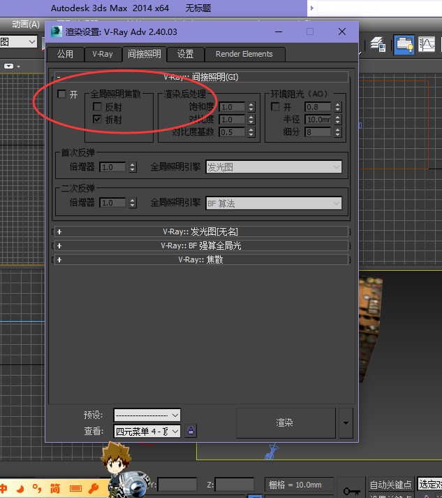
Task: Close the 渲染设置 dialog
Action: pyautogui.click(x=342, y=31)
